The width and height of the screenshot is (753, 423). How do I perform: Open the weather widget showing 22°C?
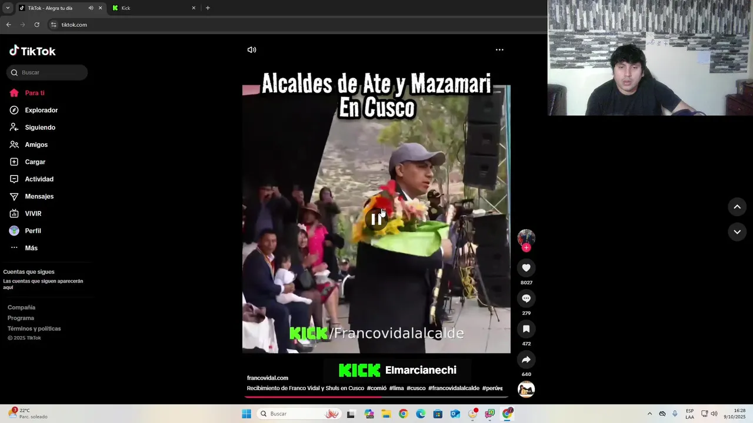click(28, 414)
